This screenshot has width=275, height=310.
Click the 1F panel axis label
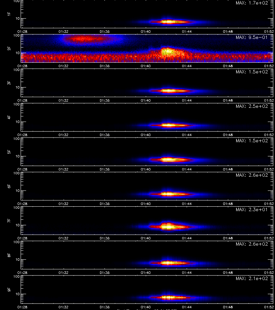coord(9,14)
